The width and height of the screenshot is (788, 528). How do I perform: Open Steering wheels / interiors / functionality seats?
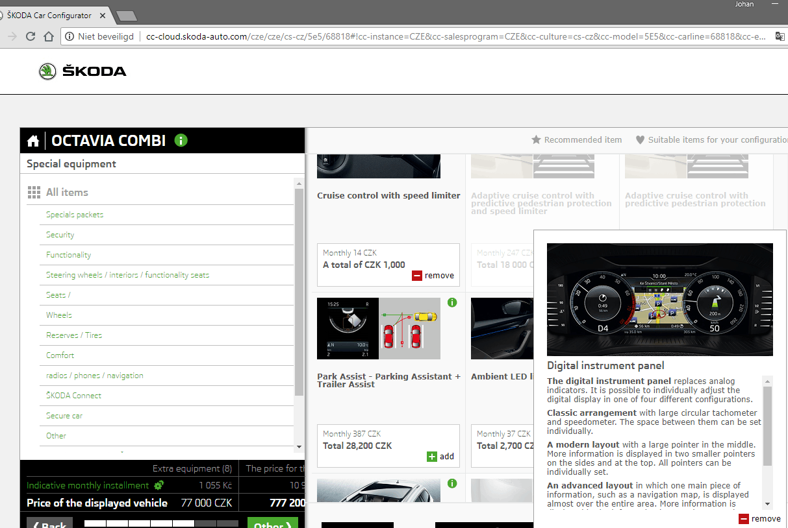(128, 275)
